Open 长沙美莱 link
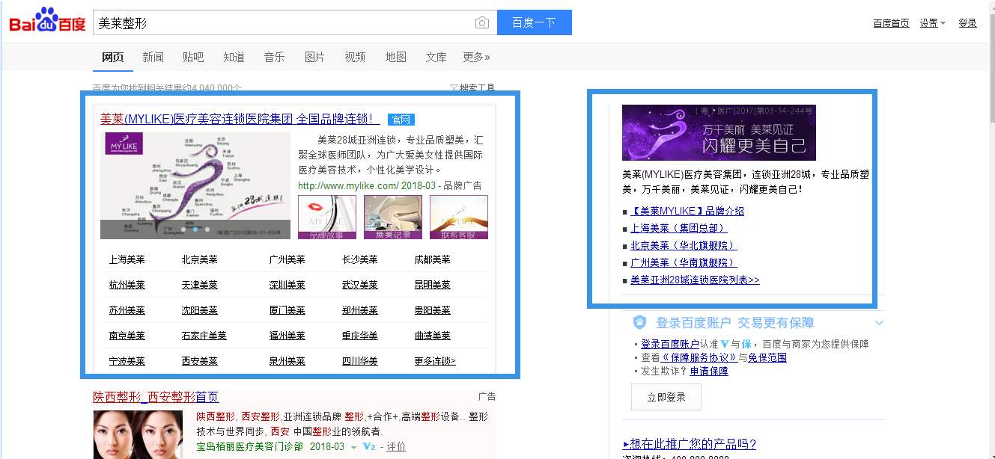This screenshot has height=459, width=995. click(x=360, y=259)
